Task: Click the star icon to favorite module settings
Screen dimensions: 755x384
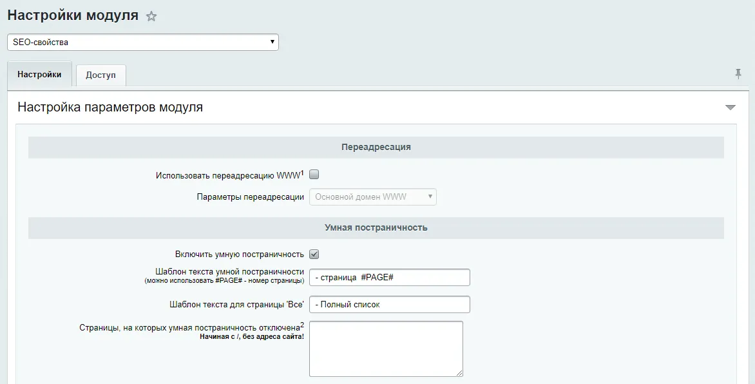Action: point(152,17)
